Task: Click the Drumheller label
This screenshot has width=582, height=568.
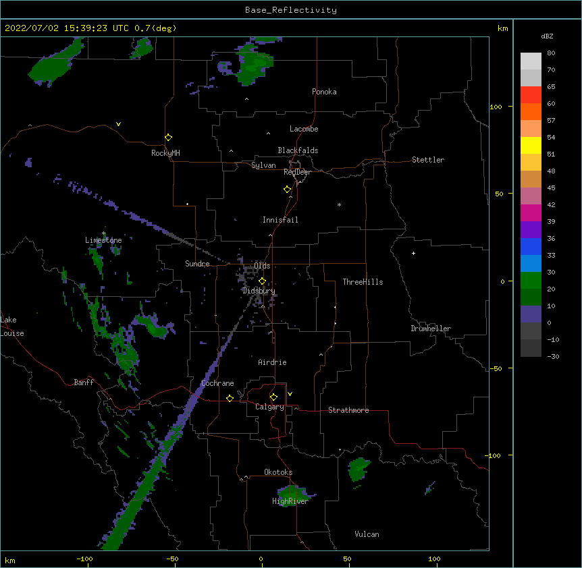Action: click(431, 329)
